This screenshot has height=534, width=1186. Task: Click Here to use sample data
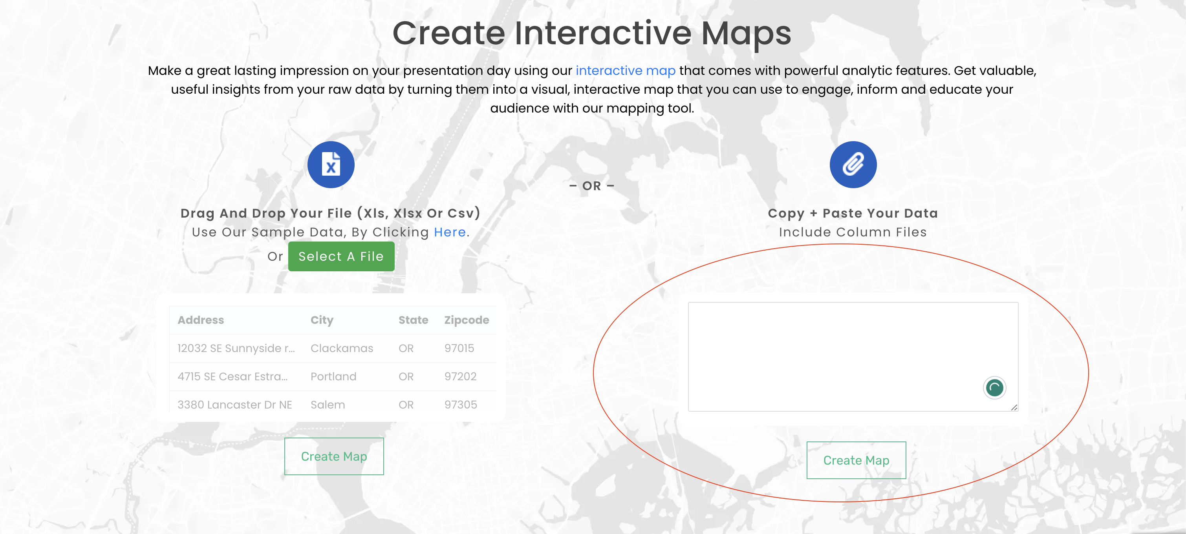coord(450,232)
